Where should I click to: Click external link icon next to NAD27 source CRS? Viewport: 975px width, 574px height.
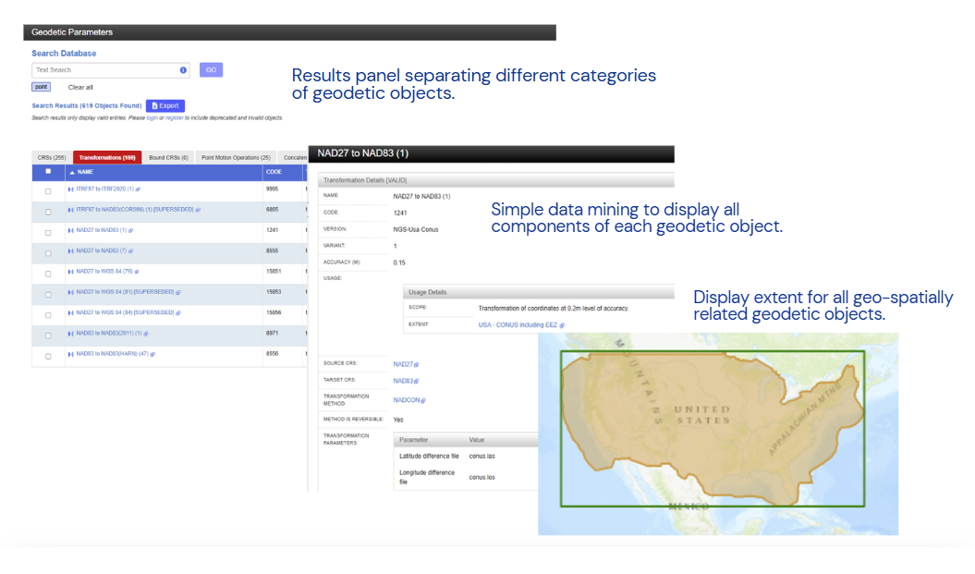coord(416,365)
